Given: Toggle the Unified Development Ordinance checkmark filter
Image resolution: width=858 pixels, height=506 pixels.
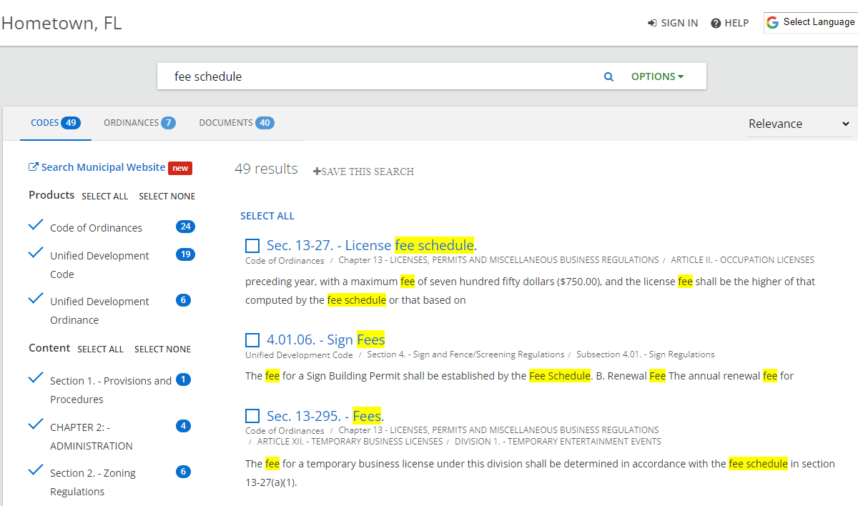Looking at the screenshot, I should point(36,299).
